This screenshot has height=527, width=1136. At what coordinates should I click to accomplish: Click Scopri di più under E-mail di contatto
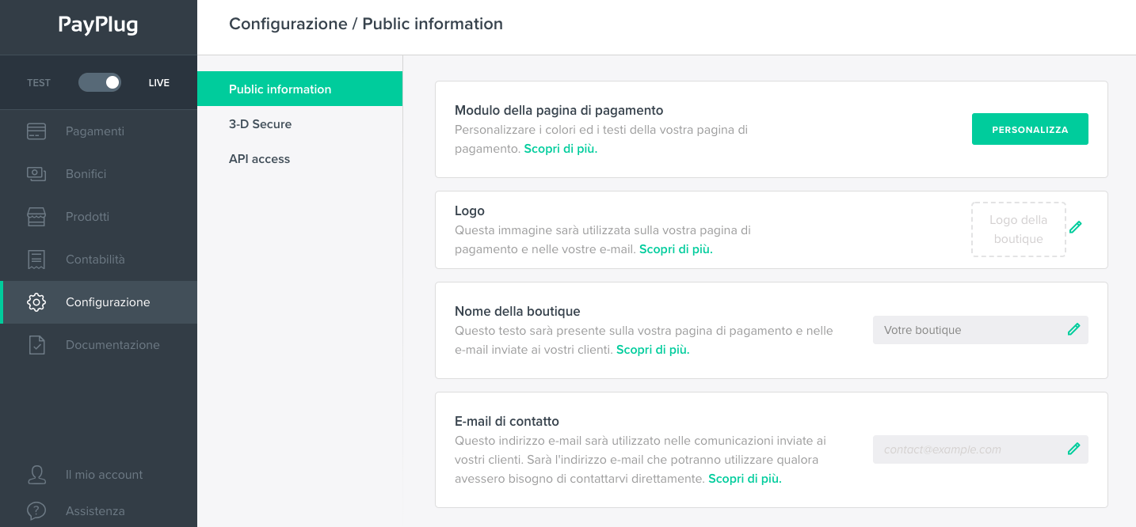click(x=745, y=478)
